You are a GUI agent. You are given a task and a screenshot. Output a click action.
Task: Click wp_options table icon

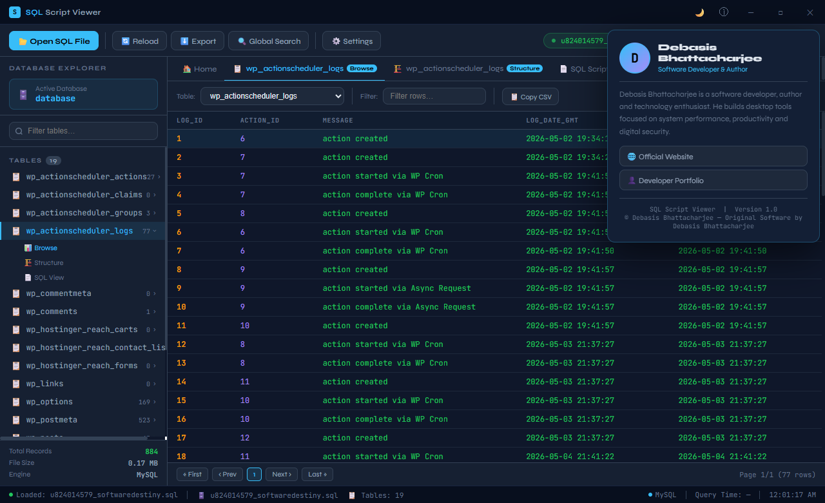(17, 402)
